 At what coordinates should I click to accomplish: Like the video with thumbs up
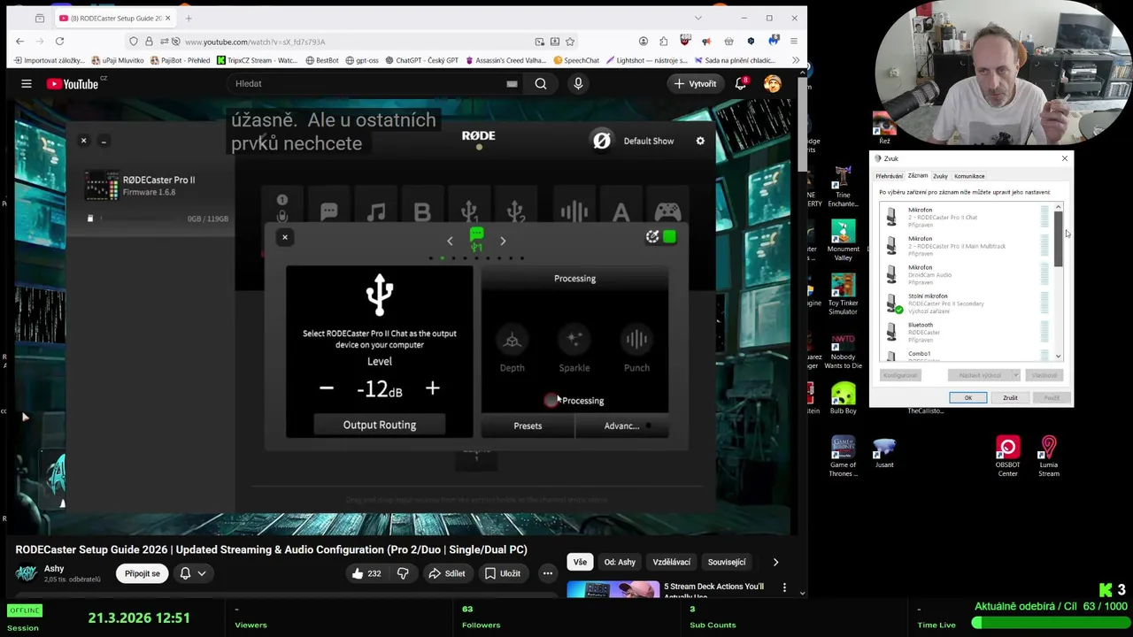(x=366, y=573)
